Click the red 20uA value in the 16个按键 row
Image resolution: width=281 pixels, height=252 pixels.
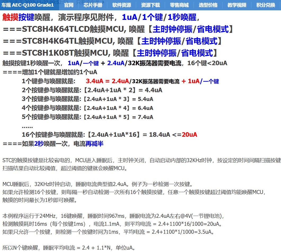point(189,135)
